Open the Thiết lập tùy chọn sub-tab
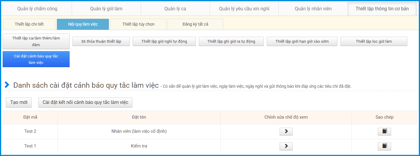Viewport: 420px width, 156px height. (x=138, y=24)
